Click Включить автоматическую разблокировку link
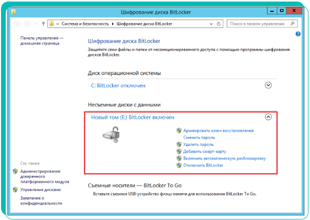 224,158
